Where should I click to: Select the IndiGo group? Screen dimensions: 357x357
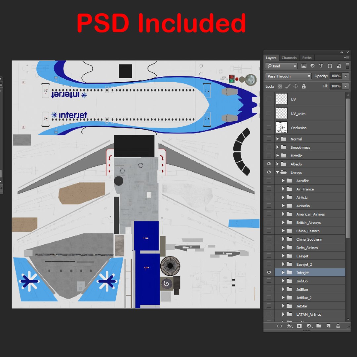(310, 281)
